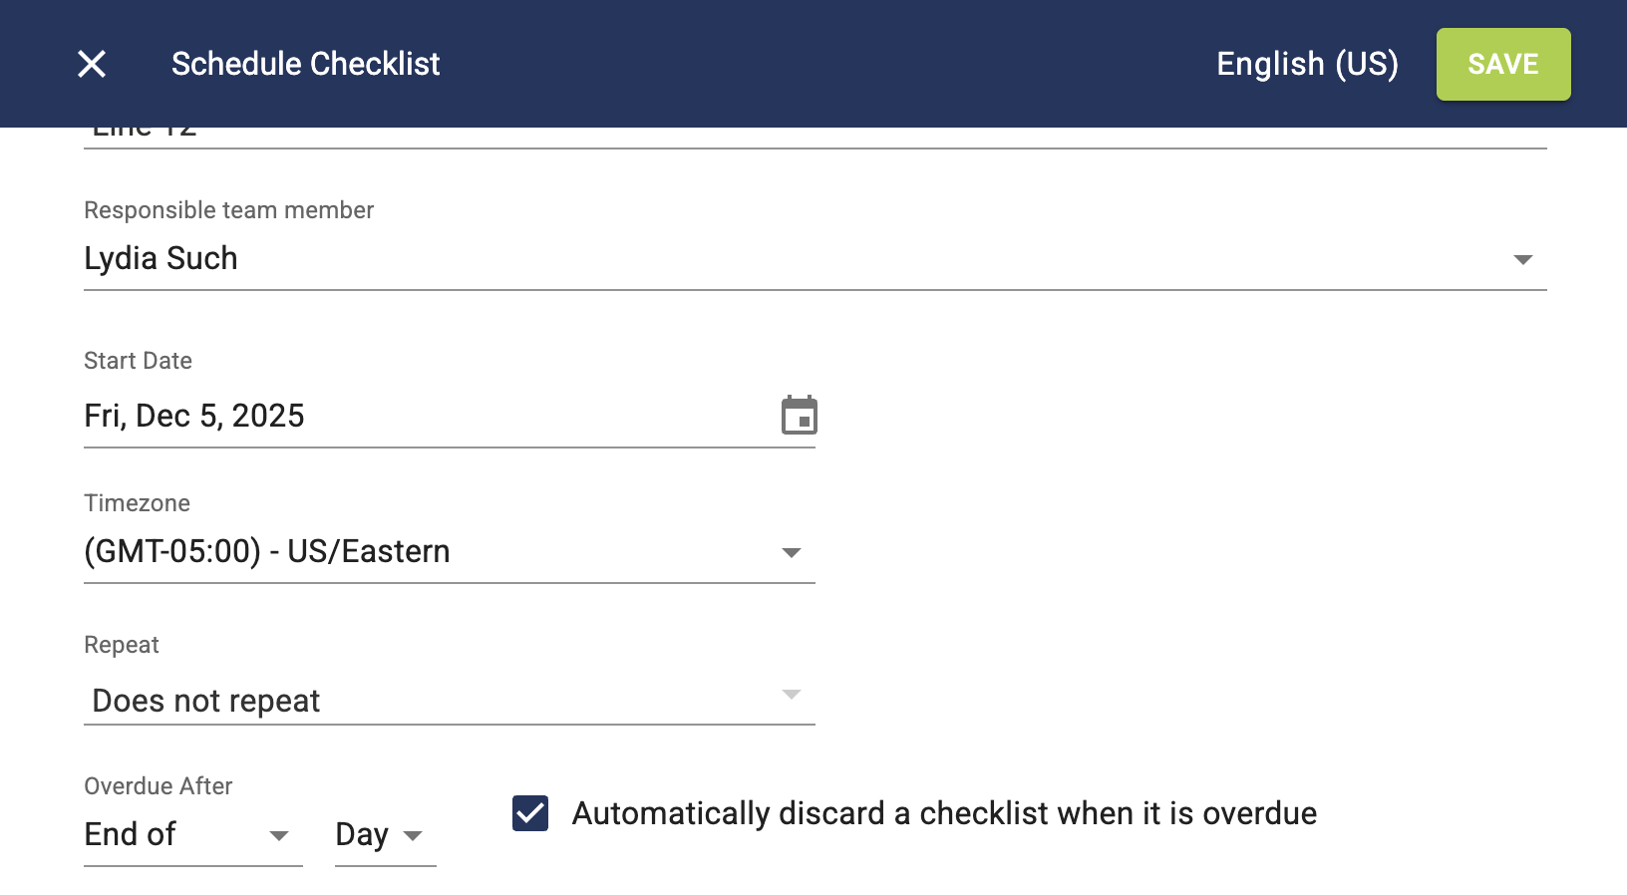Open the calendar date picker
Viewport: 1627px width, 895px height.
799,416
